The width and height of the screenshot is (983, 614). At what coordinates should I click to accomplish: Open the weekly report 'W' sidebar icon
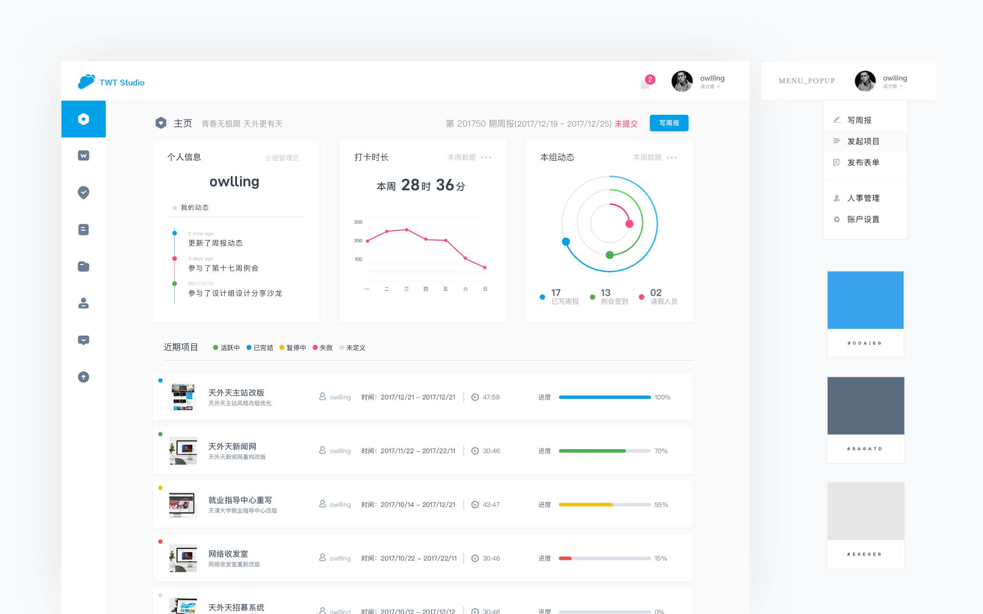pyautogui.click(x=83, y=156)
